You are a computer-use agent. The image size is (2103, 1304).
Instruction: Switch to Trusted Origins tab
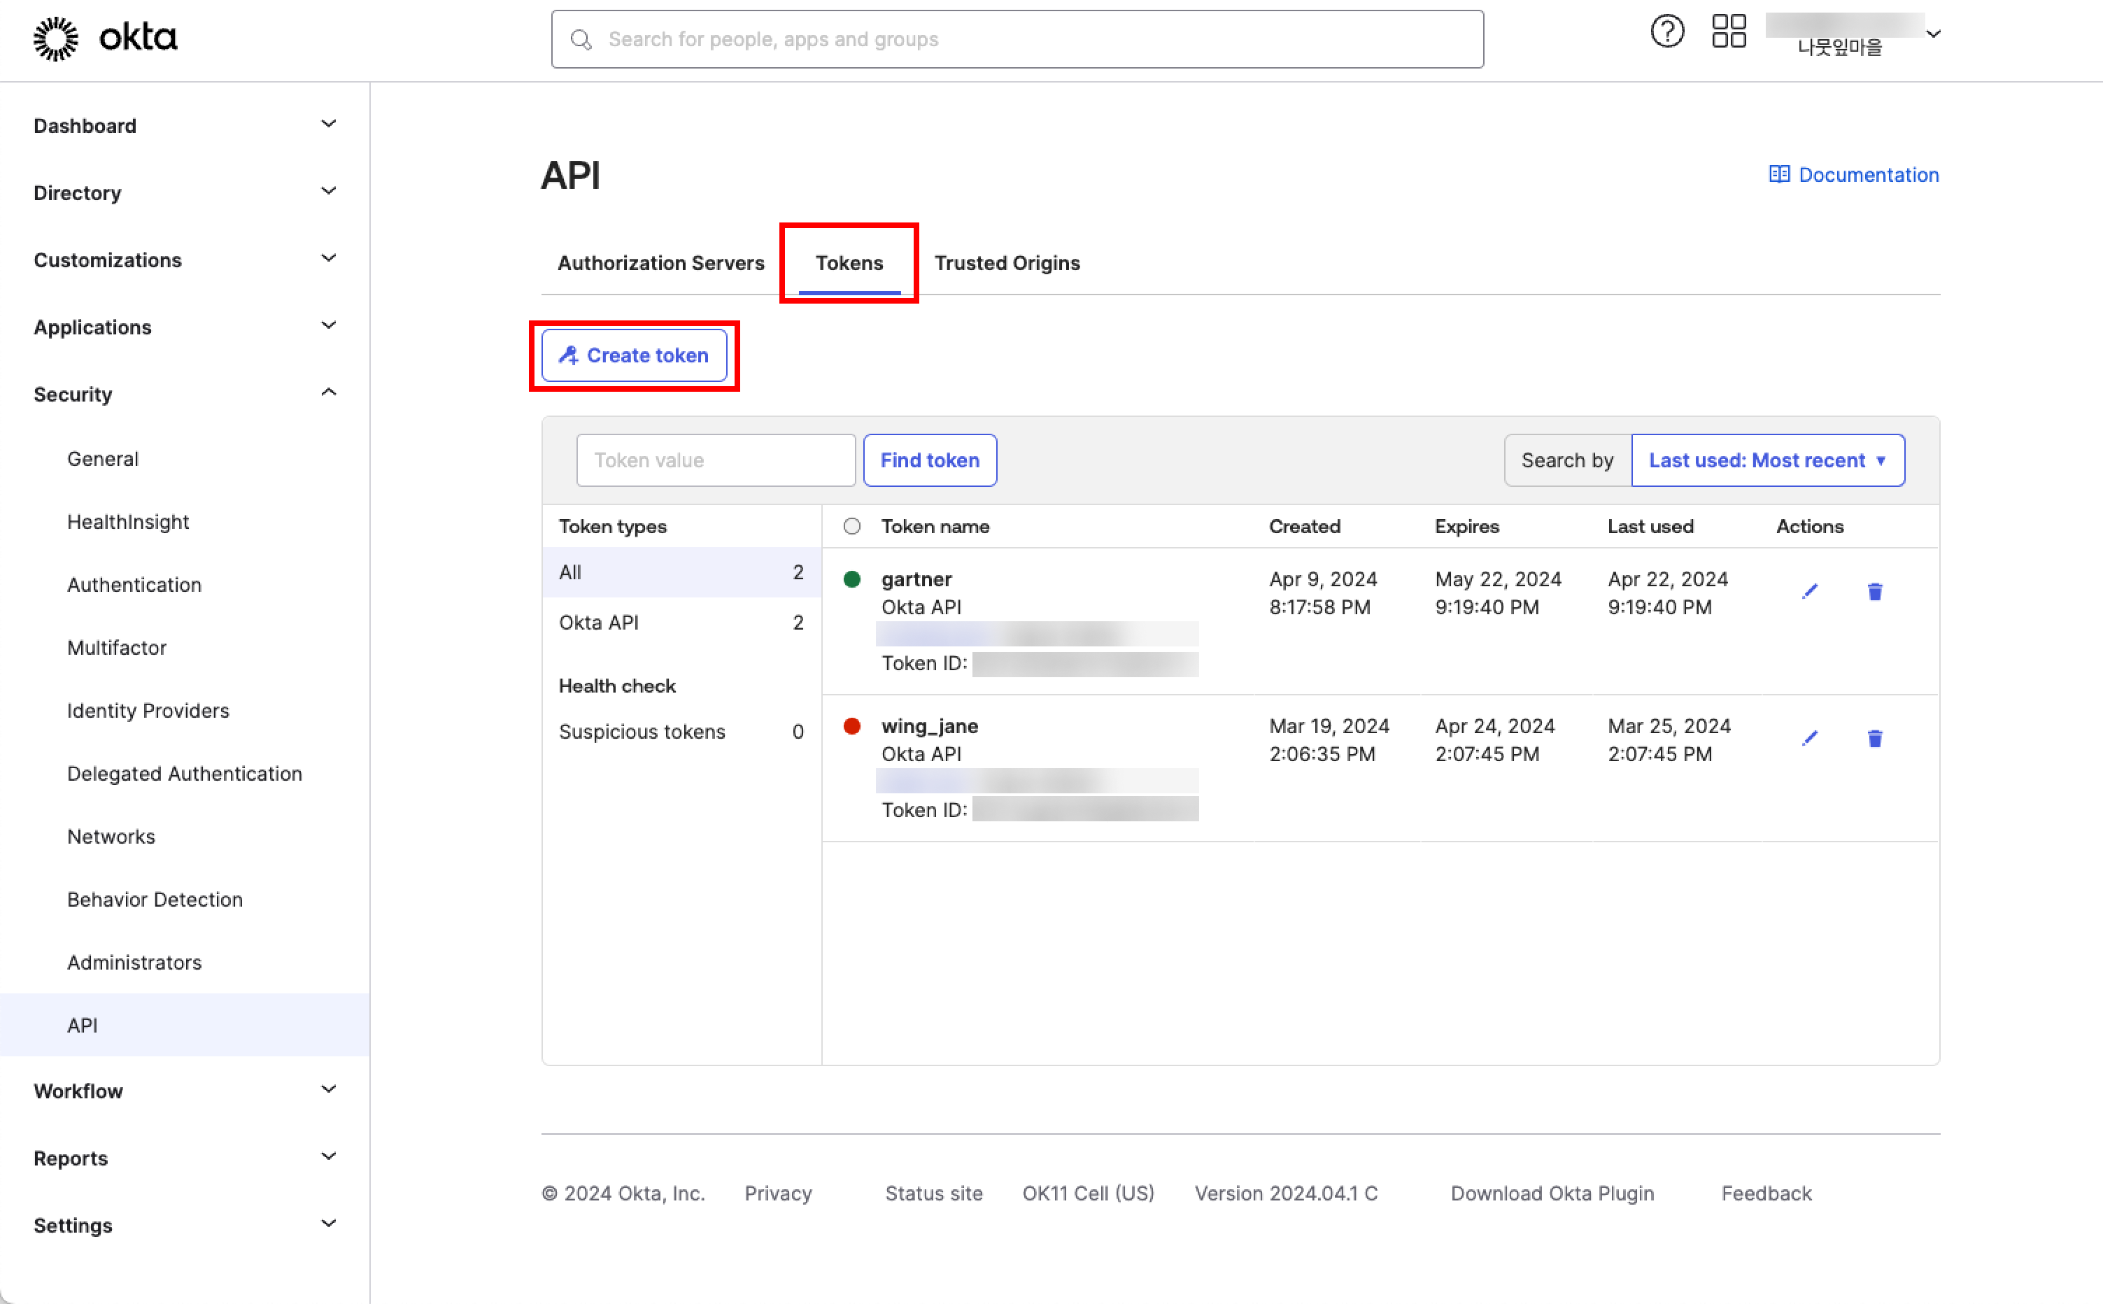coord(1007,263)
